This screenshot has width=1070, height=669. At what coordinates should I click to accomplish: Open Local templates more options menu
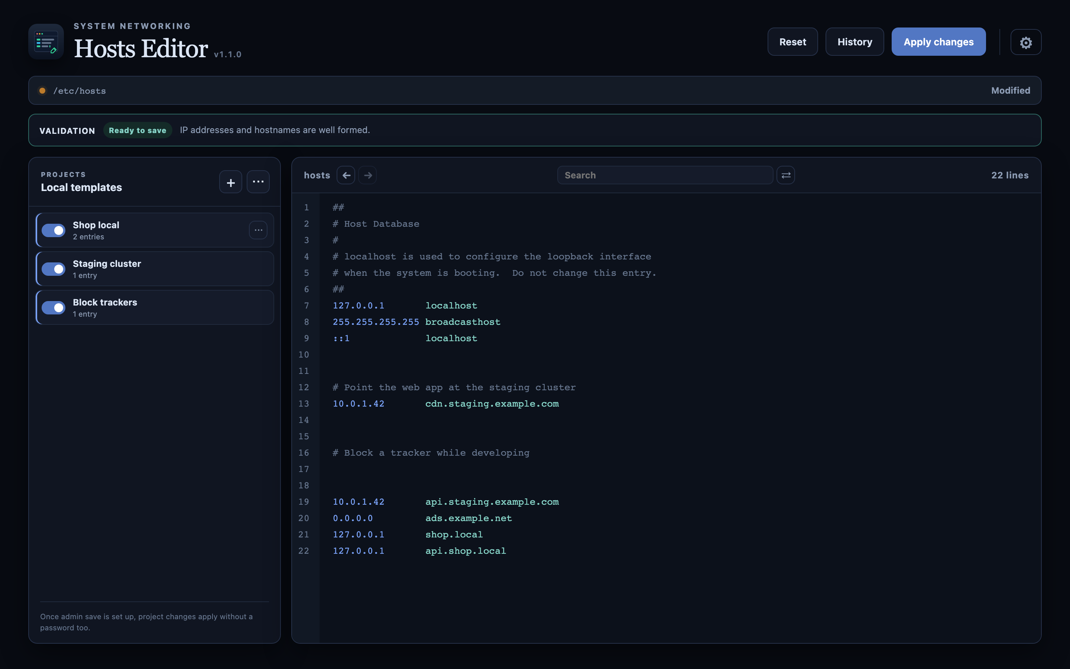click(x=258, y=182)
